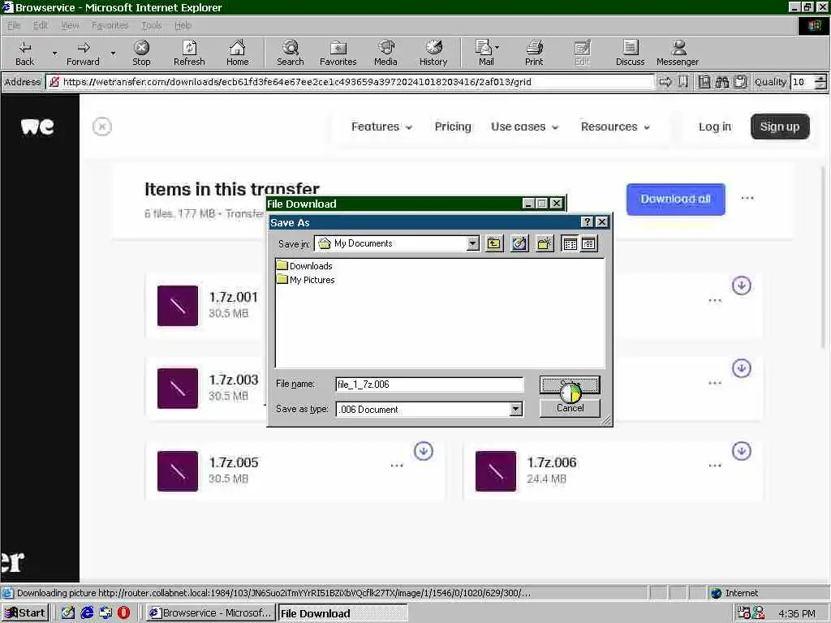Image resolution: width=831 pixels, height=623 pixels.
Task: Switch Save As to List view
Action: pyautogui.click(x=571, y=243)
